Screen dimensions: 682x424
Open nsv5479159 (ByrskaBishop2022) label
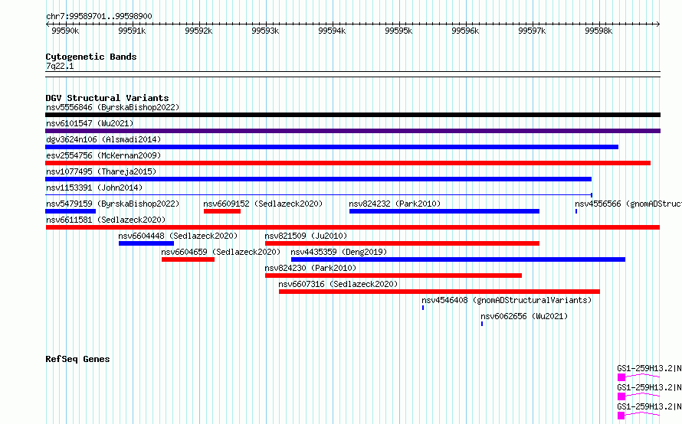113,204
